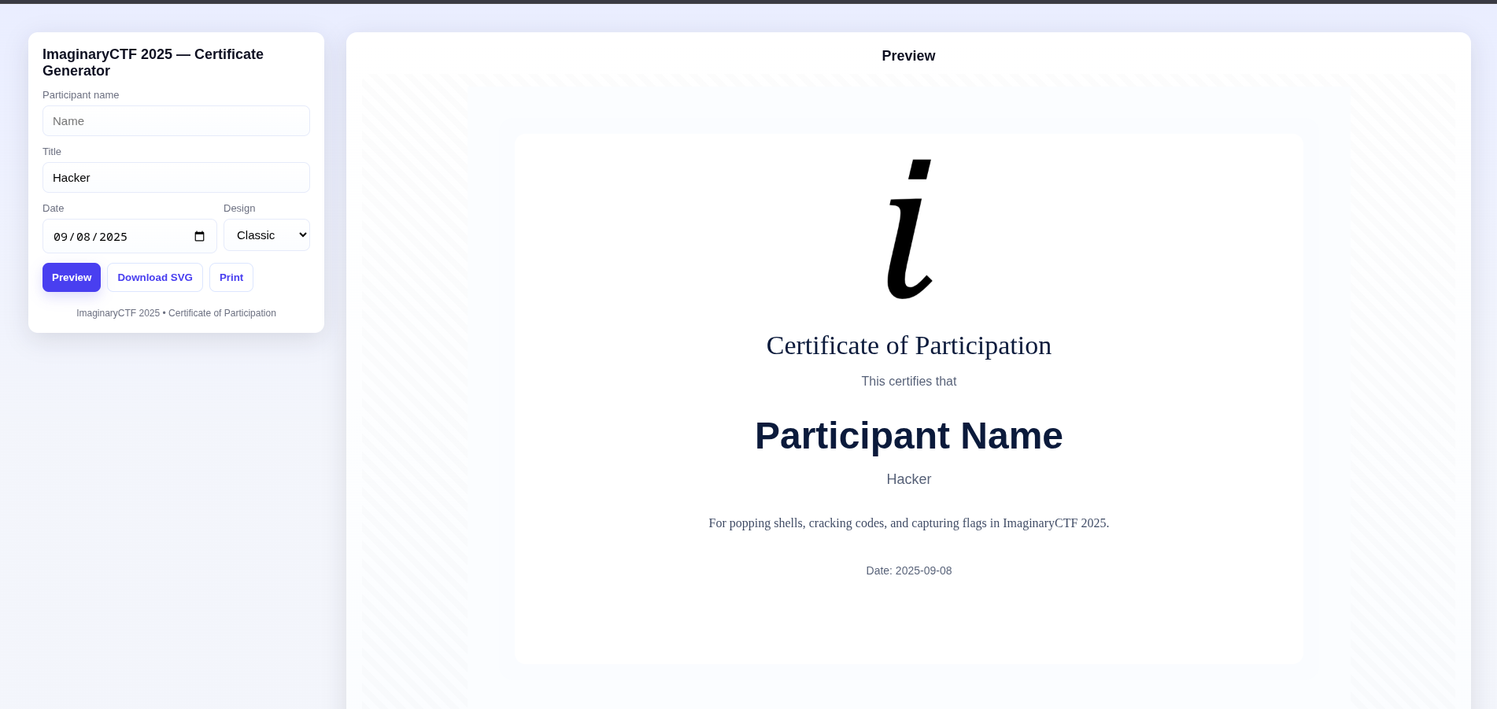The image size is (1497, 709).
Task: Open the Design dropdown set to Classic
Action: tap(267, 235)
